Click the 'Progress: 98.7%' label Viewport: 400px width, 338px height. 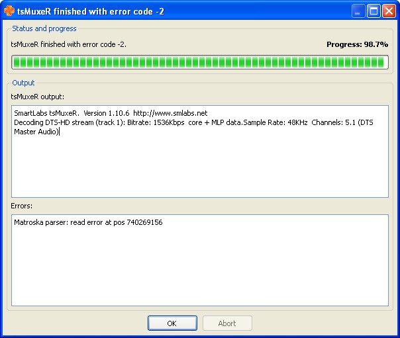click(x=357, y=44)
